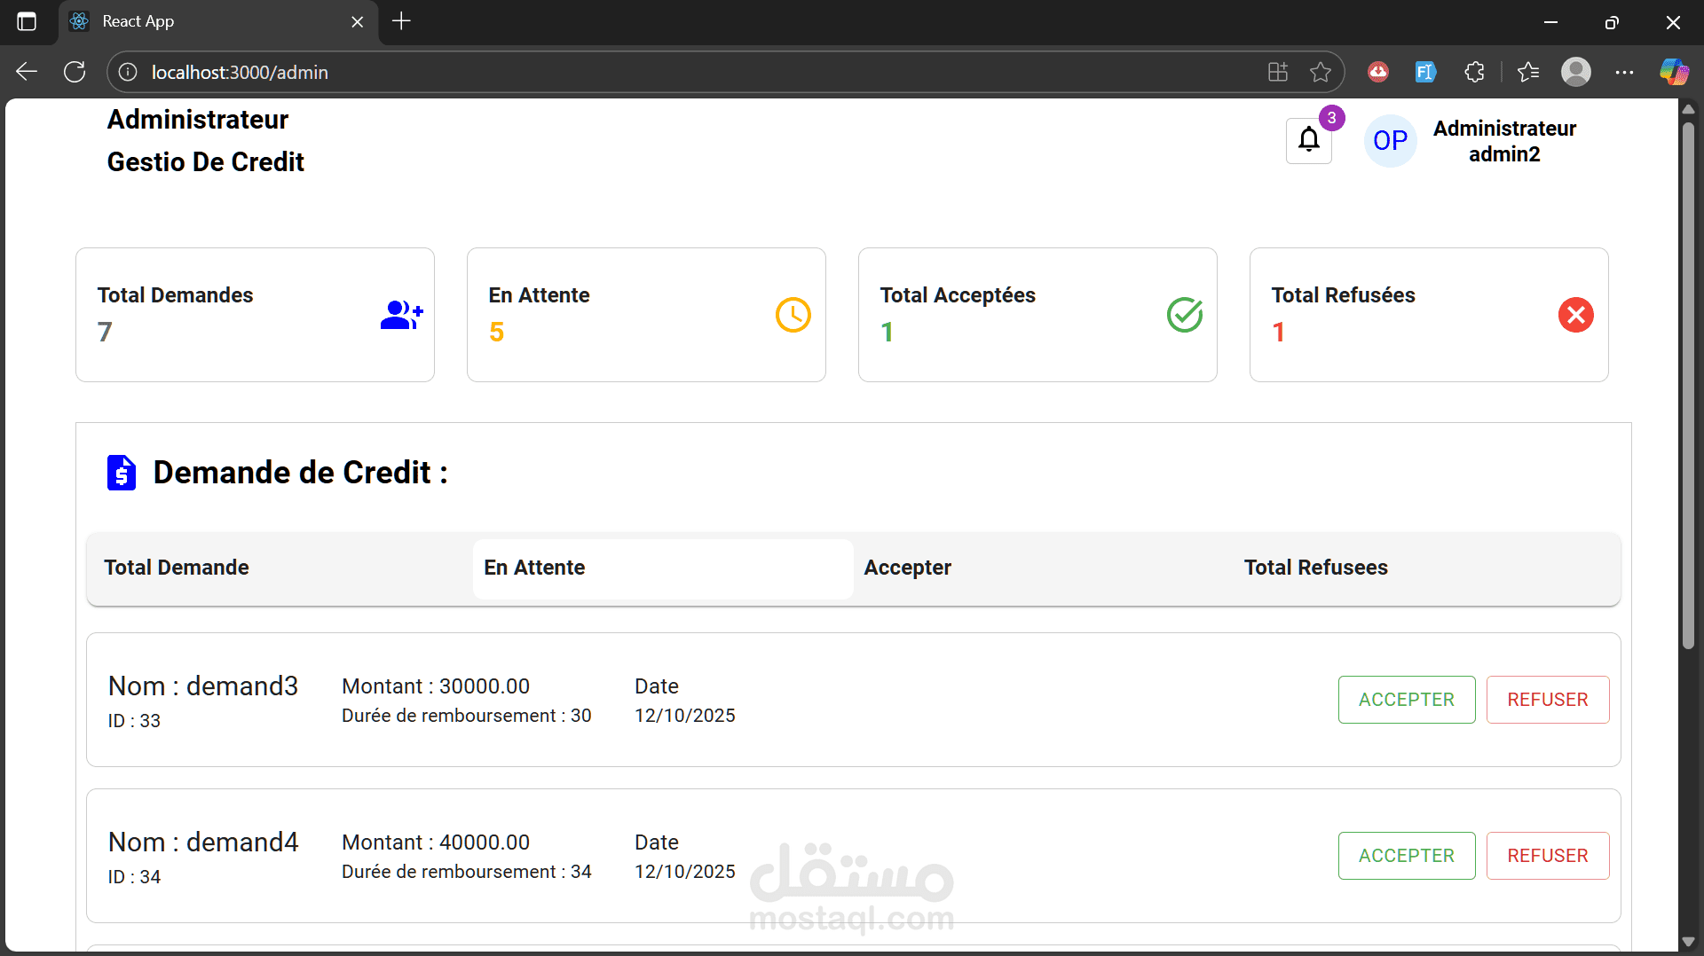Open the blue FT extension icon

point(1425,72)
